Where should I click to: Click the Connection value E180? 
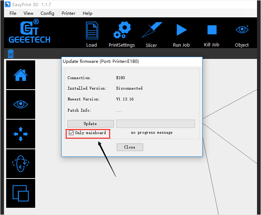(120, 78)
